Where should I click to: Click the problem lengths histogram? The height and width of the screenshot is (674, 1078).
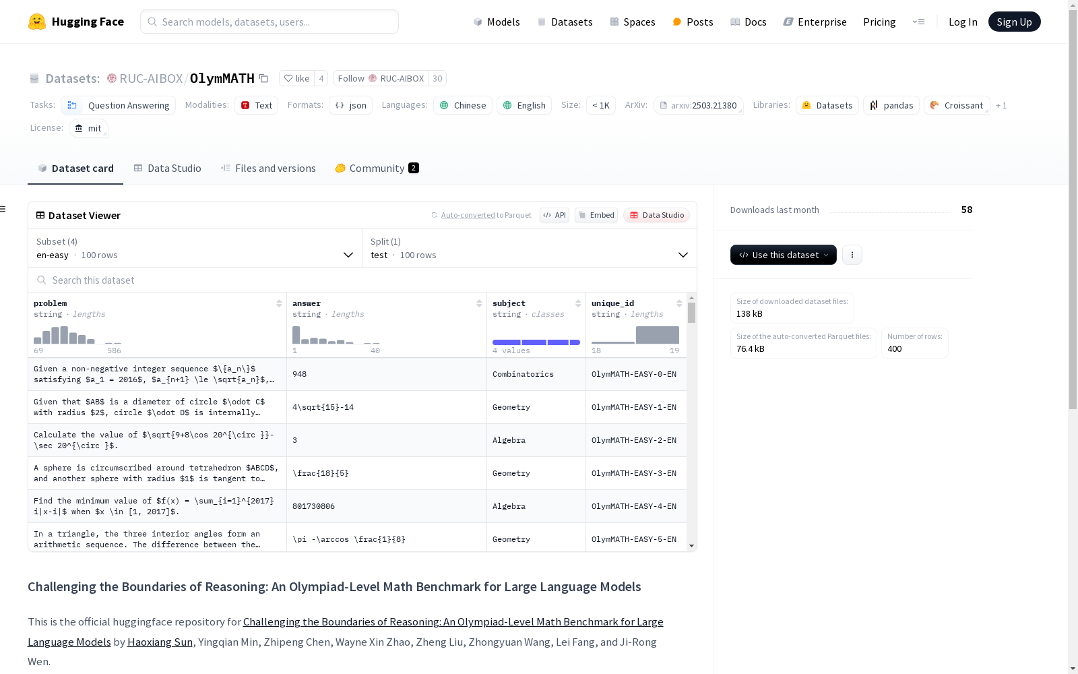coord(77,335)
